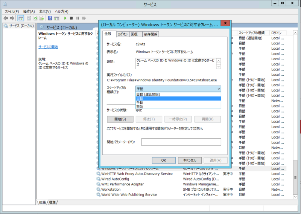This screenshot has width=301, height=214.
Task: Click the 開始パラメーター text field
Action: pyautogui.click(x=181, y=142)
